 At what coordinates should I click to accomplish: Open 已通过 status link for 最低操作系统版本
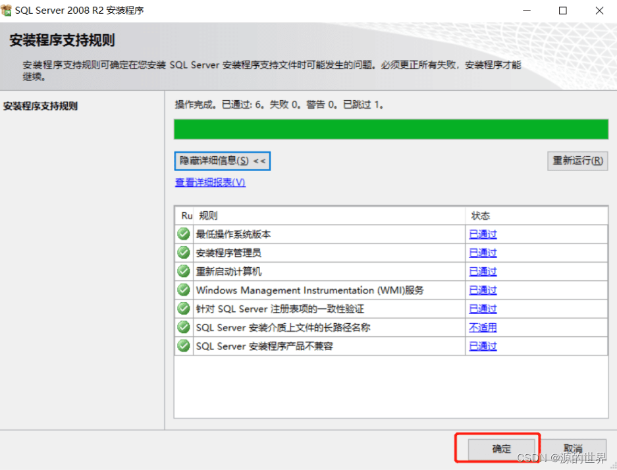[x=483, y=234]
